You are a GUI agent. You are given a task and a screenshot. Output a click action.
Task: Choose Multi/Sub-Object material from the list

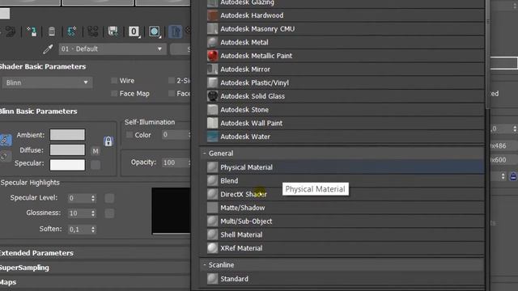[345, 221]
